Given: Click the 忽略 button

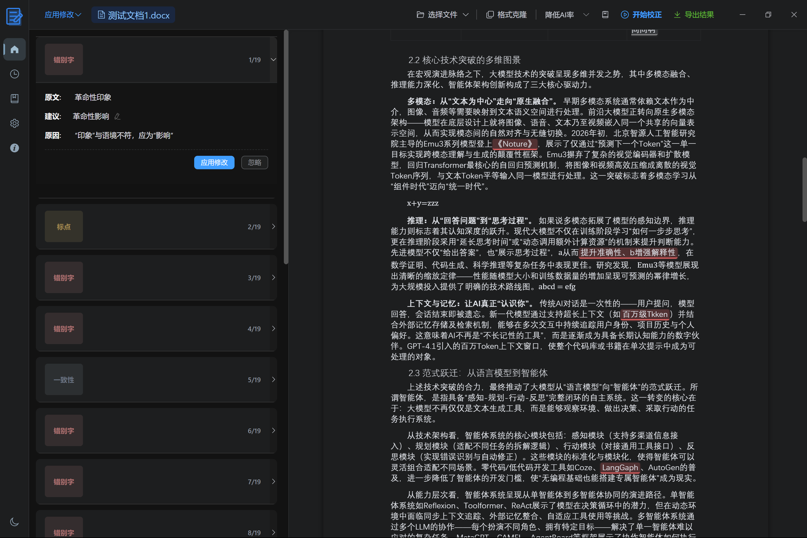Looking at the screenshot, I should (255, 162).
